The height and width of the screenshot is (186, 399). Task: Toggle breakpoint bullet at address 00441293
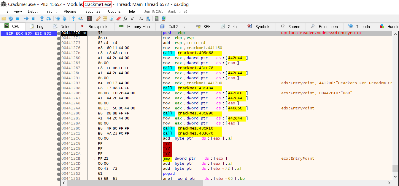pos(59,83)
